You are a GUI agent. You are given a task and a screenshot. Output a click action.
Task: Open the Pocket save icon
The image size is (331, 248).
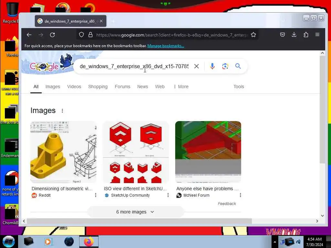283,35
